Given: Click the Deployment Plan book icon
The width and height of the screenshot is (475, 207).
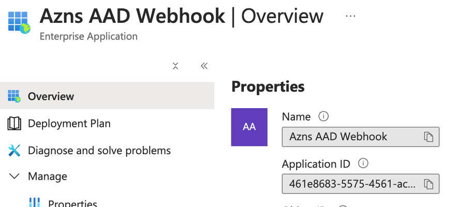Looking at the screenshot, I should click(14, 124).
